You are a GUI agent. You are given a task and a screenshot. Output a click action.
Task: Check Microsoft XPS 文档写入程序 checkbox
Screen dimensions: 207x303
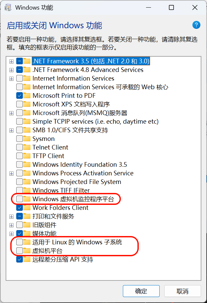click(20, 104)
